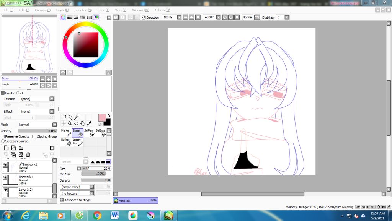Open the zoom percentage dropdown
The width and height of the screenshot is (392, 221).
[x=179, y=17]
